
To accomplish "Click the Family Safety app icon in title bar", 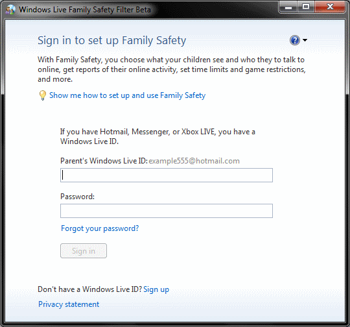I will [10, 10].
